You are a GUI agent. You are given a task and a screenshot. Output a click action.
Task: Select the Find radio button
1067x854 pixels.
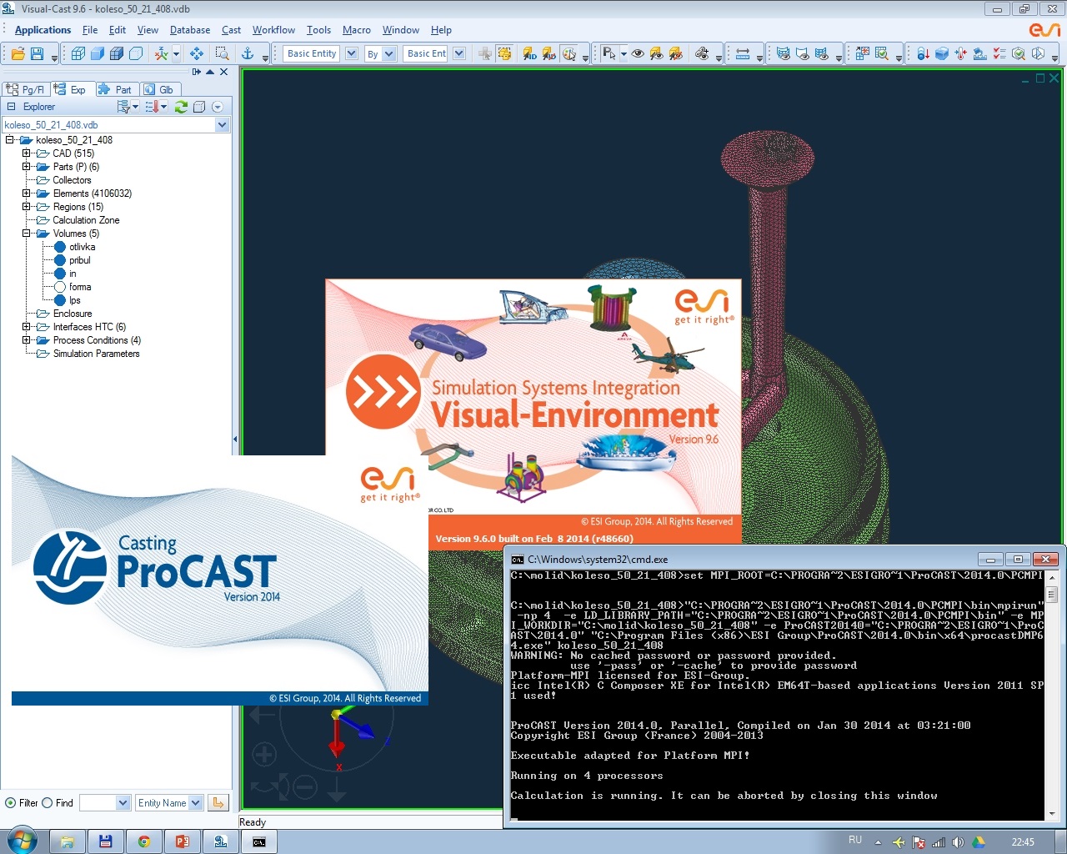(x=47, y=803)
